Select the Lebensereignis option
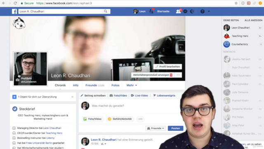Viewport: 264px width, 149px height. coord(164,96)
